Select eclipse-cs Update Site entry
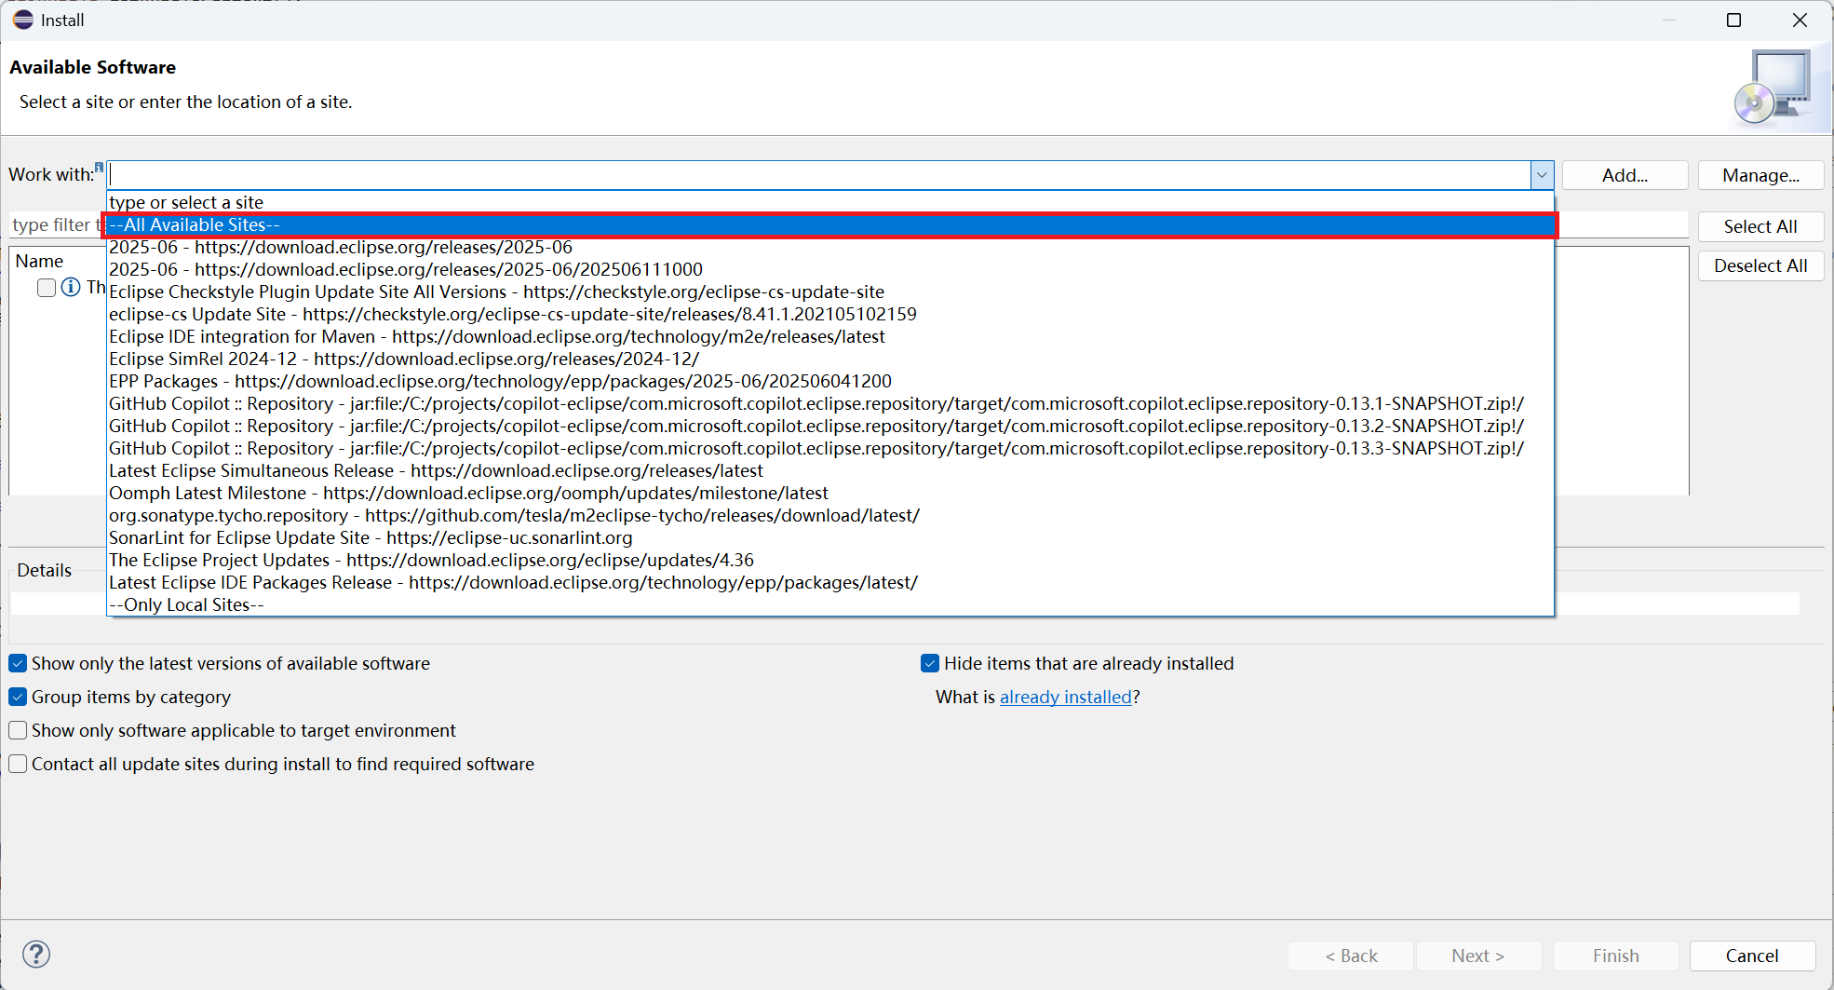This screenshot has width=1834, height=990. point(830,314)
